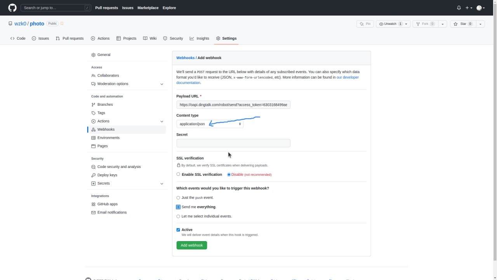
Task: Open Issues in top navigation bar
Action: pos(128,8)
